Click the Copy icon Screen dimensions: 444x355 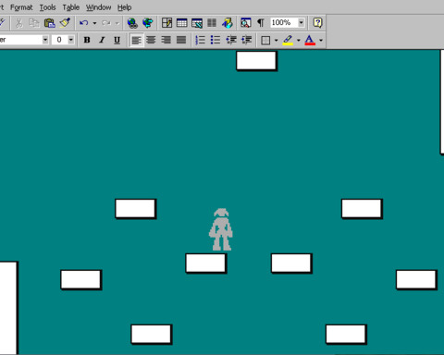(x=34, y=23)
